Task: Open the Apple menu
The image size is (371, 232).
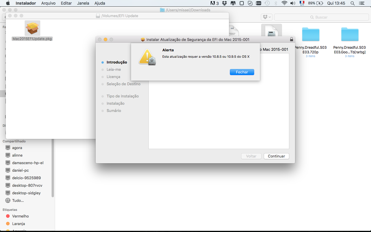Action: 8,3
